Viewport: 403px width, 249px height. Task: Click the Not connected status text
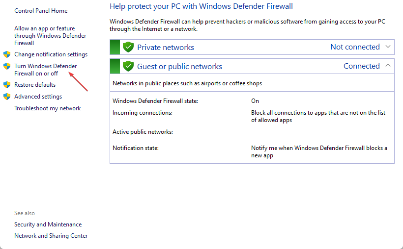coord(355,47)
